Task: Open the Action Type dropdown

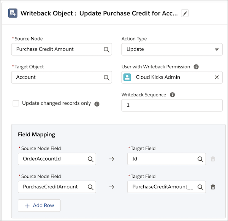Action: 172,49
